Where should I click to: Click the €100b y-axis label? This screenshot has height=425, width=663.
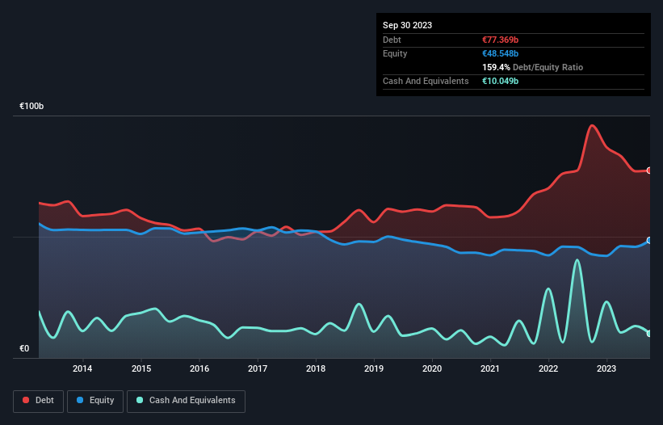pos(31,106)
